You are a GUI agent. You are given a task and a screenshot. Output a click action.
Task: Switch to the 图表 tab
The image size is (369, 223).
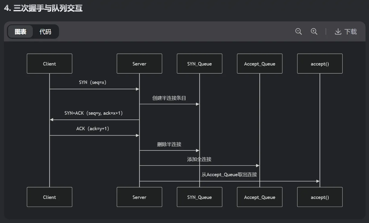pyautogui.click(x=21, y=32)
